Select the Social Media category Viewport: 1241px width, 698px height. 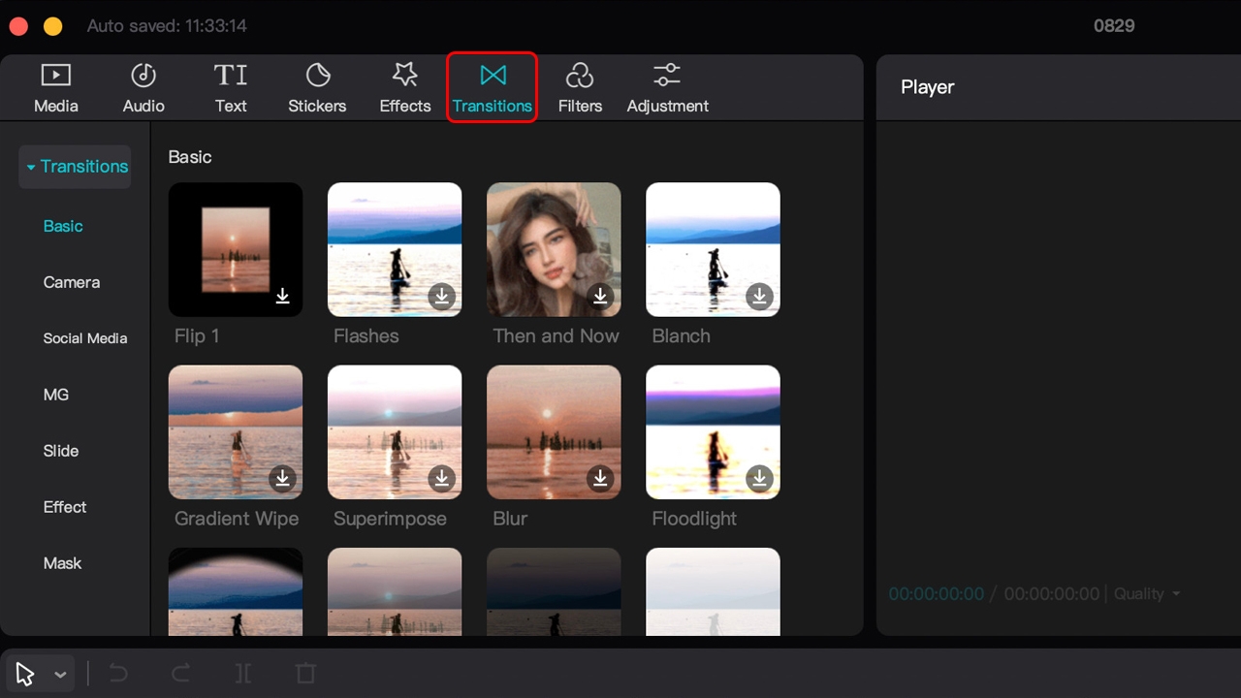pos(85,338)
